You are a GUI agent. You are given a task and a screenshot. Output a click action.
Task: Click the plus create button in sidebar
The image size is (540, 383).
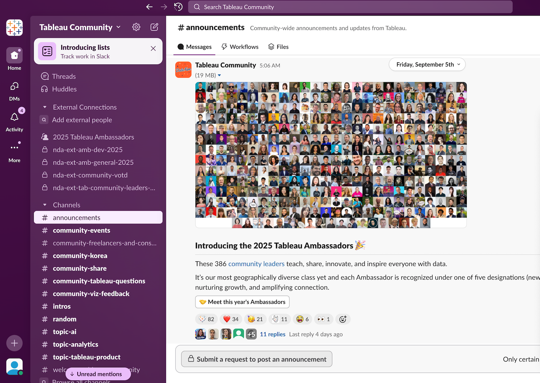point(14,343)
